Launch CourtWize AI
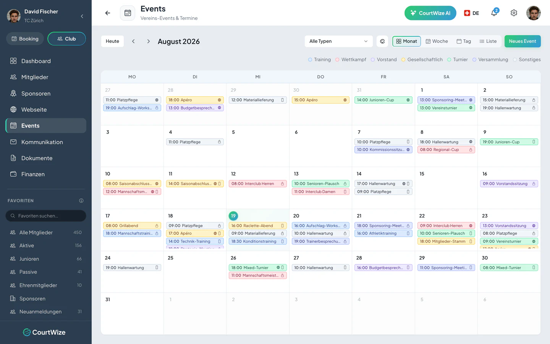Viewport: 550px width, 344px height. (430, 13)
